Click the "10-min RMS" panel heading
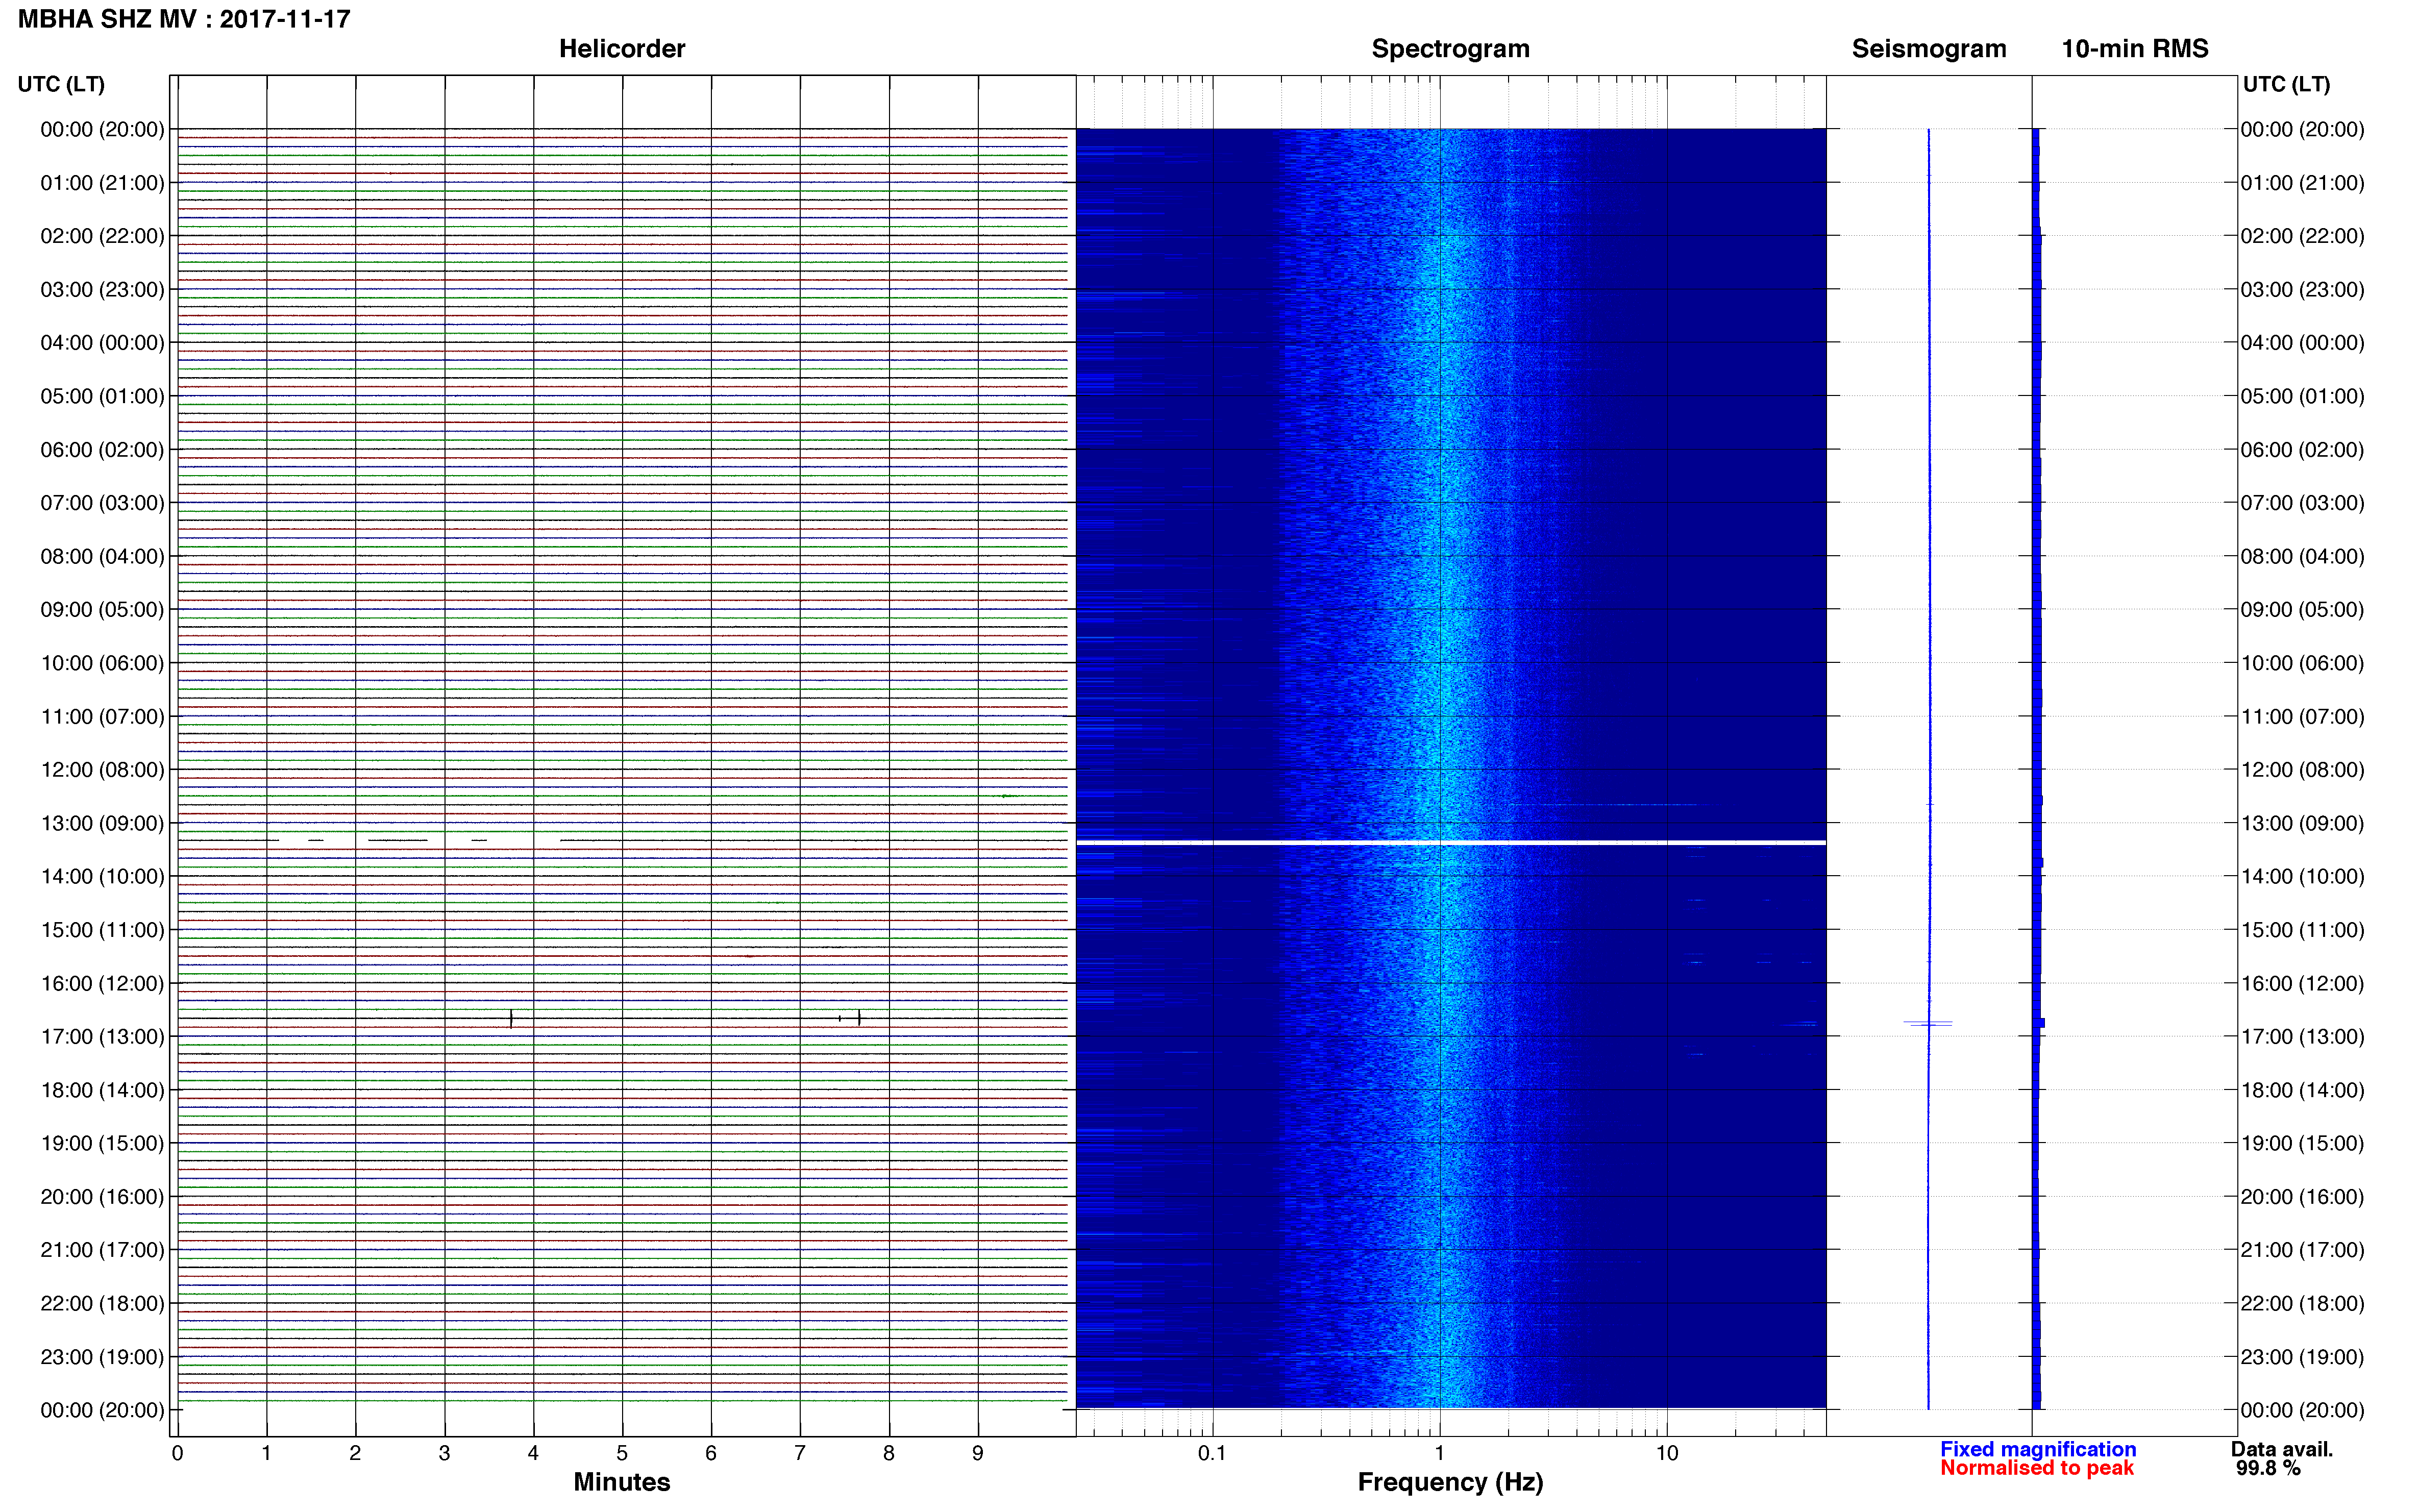This screenshot has height=1512, width=2419. [2135, 49]
